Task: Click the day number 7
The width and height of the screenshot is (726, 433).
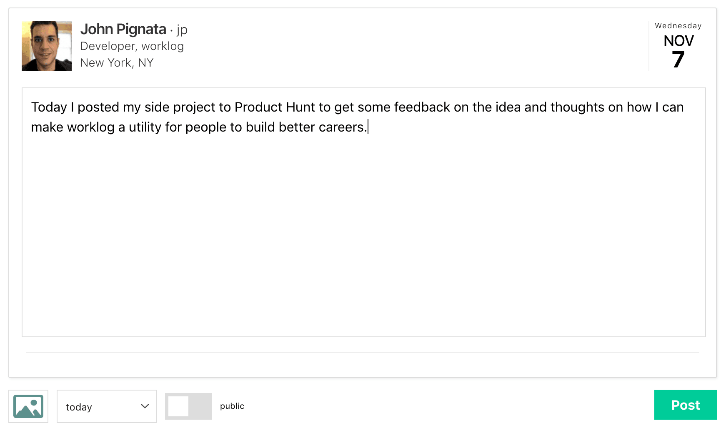Action: coord(678,60)
